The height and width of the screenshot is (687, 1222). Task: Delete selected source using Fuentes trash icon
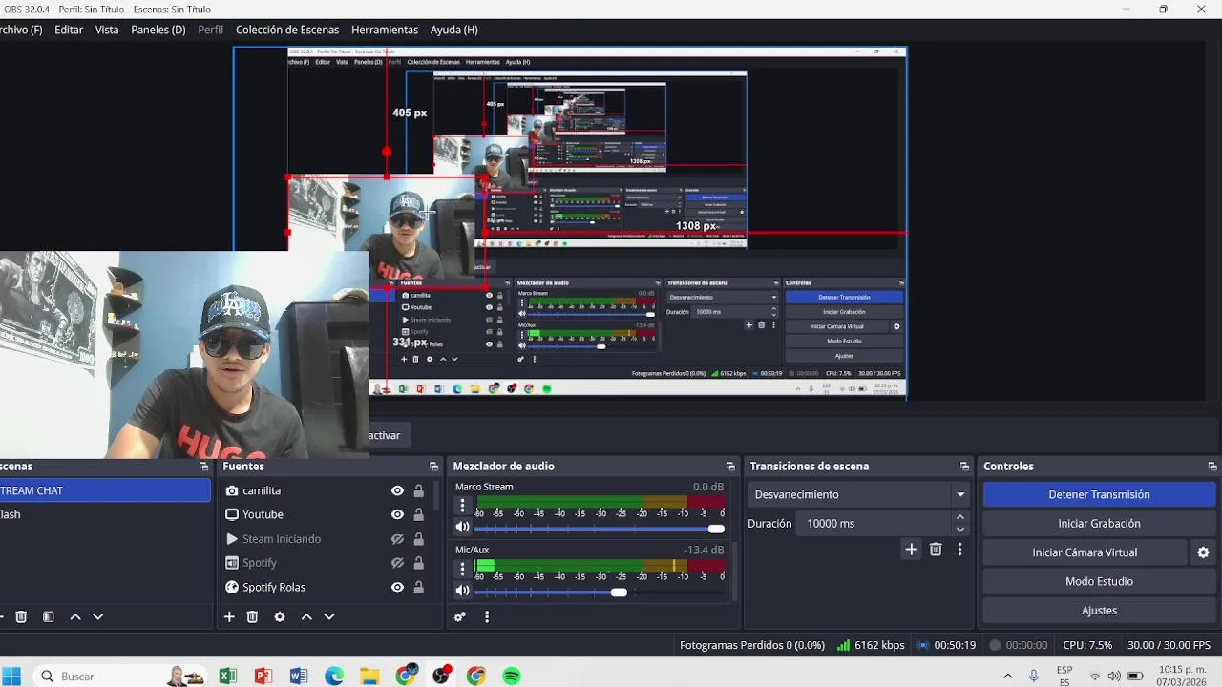click(252, 617)
